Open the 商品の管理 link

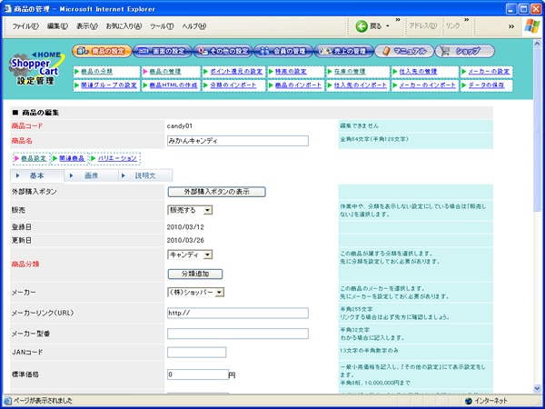tap(165, 72)
